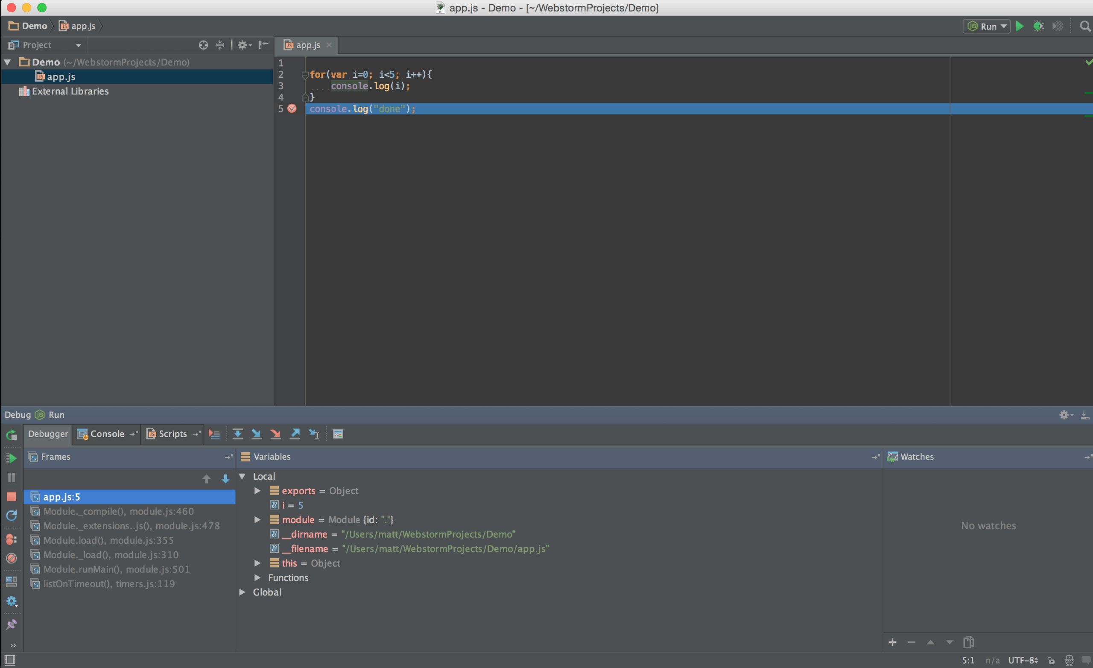The image size is (1093, 668).
Task: Toggle Mute Breakpoints in debug sidebar
Action: click(x=12, y=558)
